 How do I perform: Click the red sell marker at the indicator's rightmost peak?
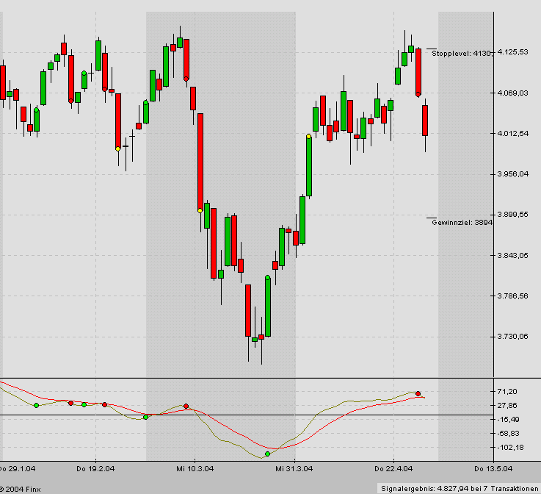click(x=418, y=393)
